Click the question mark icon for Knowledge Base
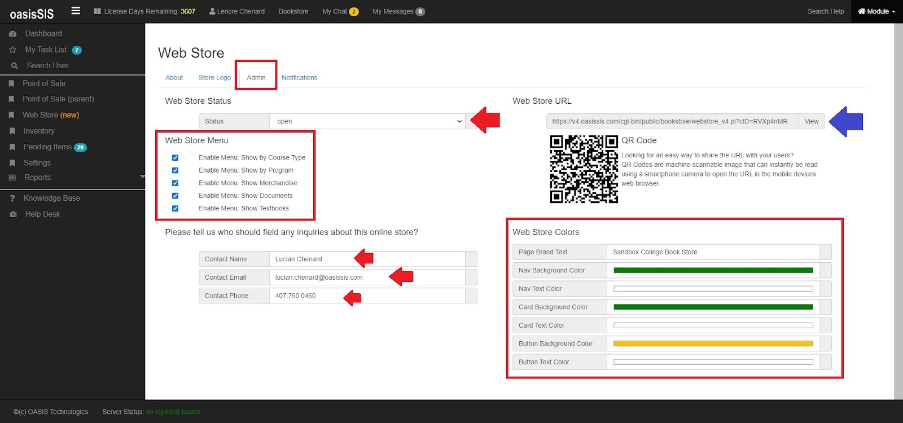Viewport: 903px width, 423px height. pyautogui.click(x=12, y=199)
